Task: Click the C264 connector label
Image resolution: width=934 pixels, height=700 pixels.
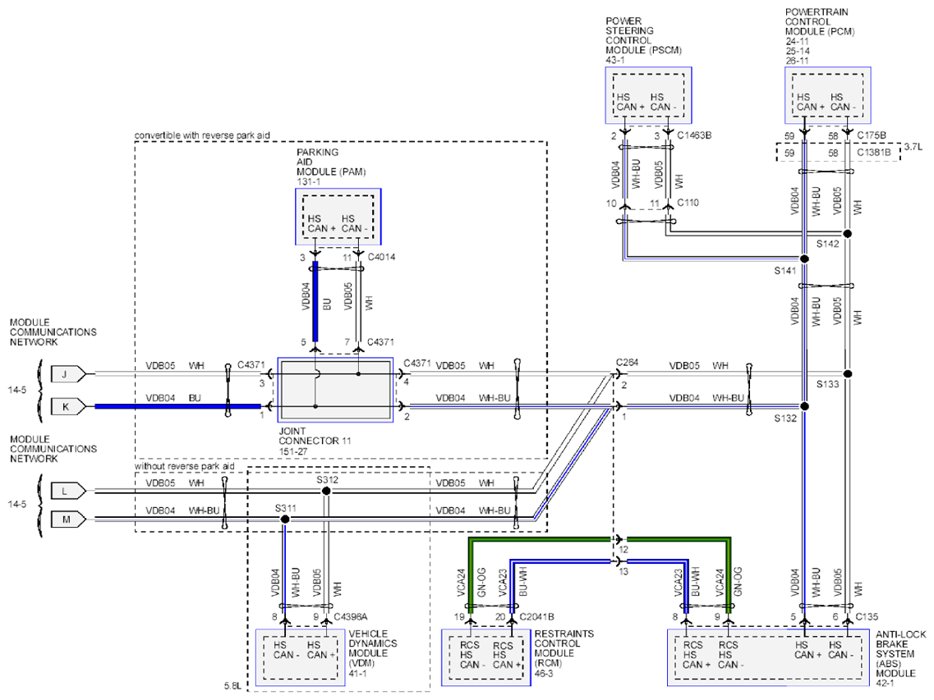Action: 628,363
